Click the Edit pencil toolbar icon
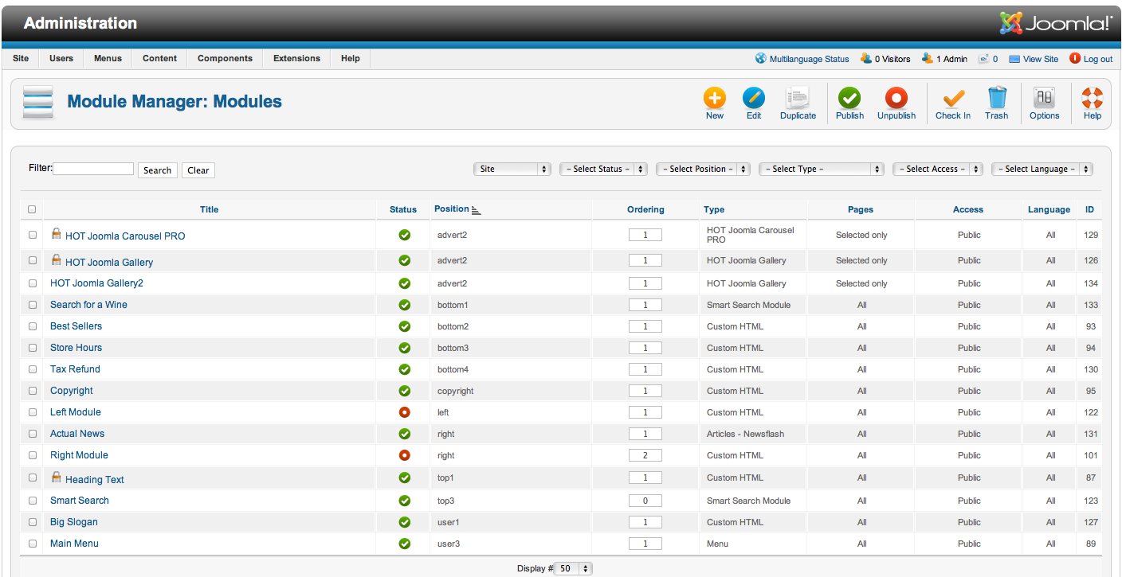1126x577 pixels. pos(754,98)
